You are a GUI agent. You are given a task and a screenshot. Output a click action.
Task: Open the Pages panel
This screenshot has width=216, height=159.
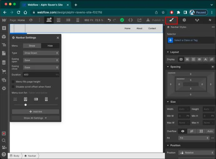tap(4, 53)
